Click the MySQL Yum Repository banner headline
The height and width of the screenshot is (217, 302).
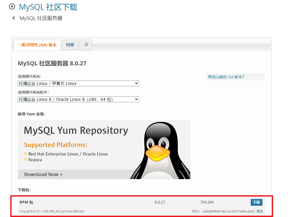[x=76, y=131]
